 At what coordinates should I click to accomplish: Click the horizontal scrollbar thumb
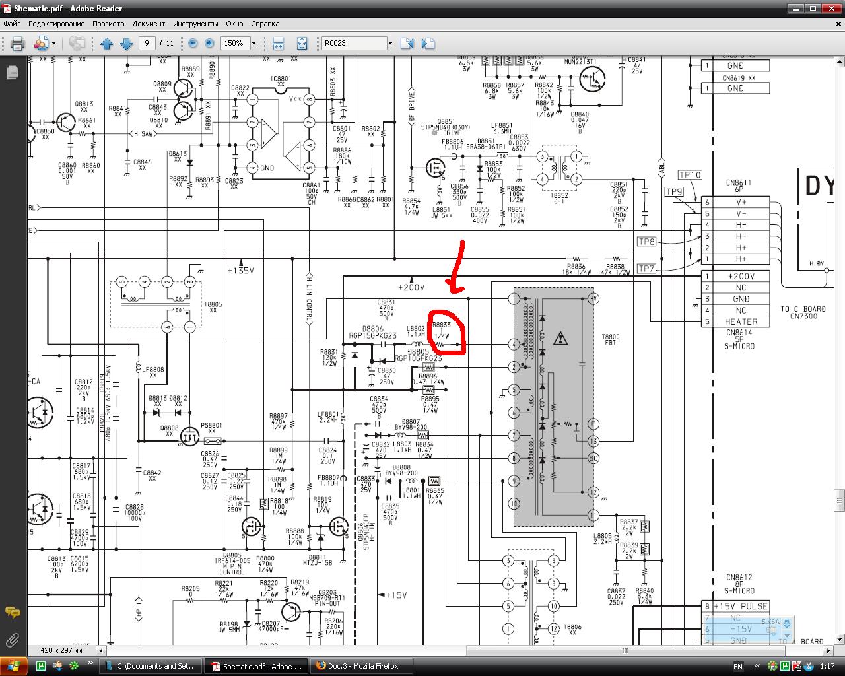click(625, 650)
